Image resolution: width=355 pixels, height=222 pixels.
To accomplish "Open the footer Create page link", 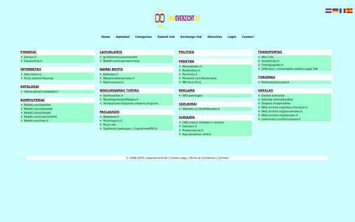I will pyautogui.click(x=179, y=158).
